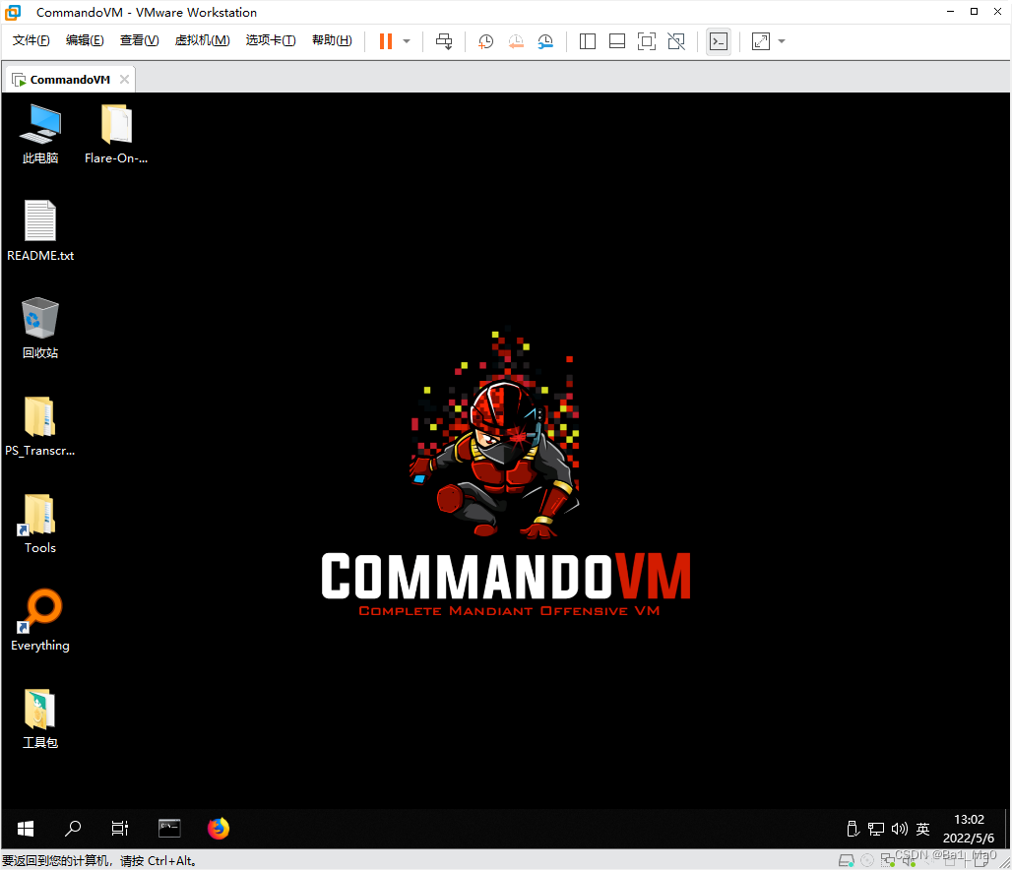Open the 选项卡(T) menu
The width and height of the screenshot is (1012, 870).
click(271, 40)
